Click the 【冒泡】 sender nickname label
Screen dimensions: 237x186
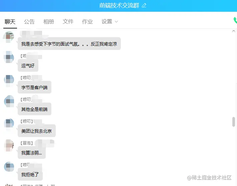(27, 143)
